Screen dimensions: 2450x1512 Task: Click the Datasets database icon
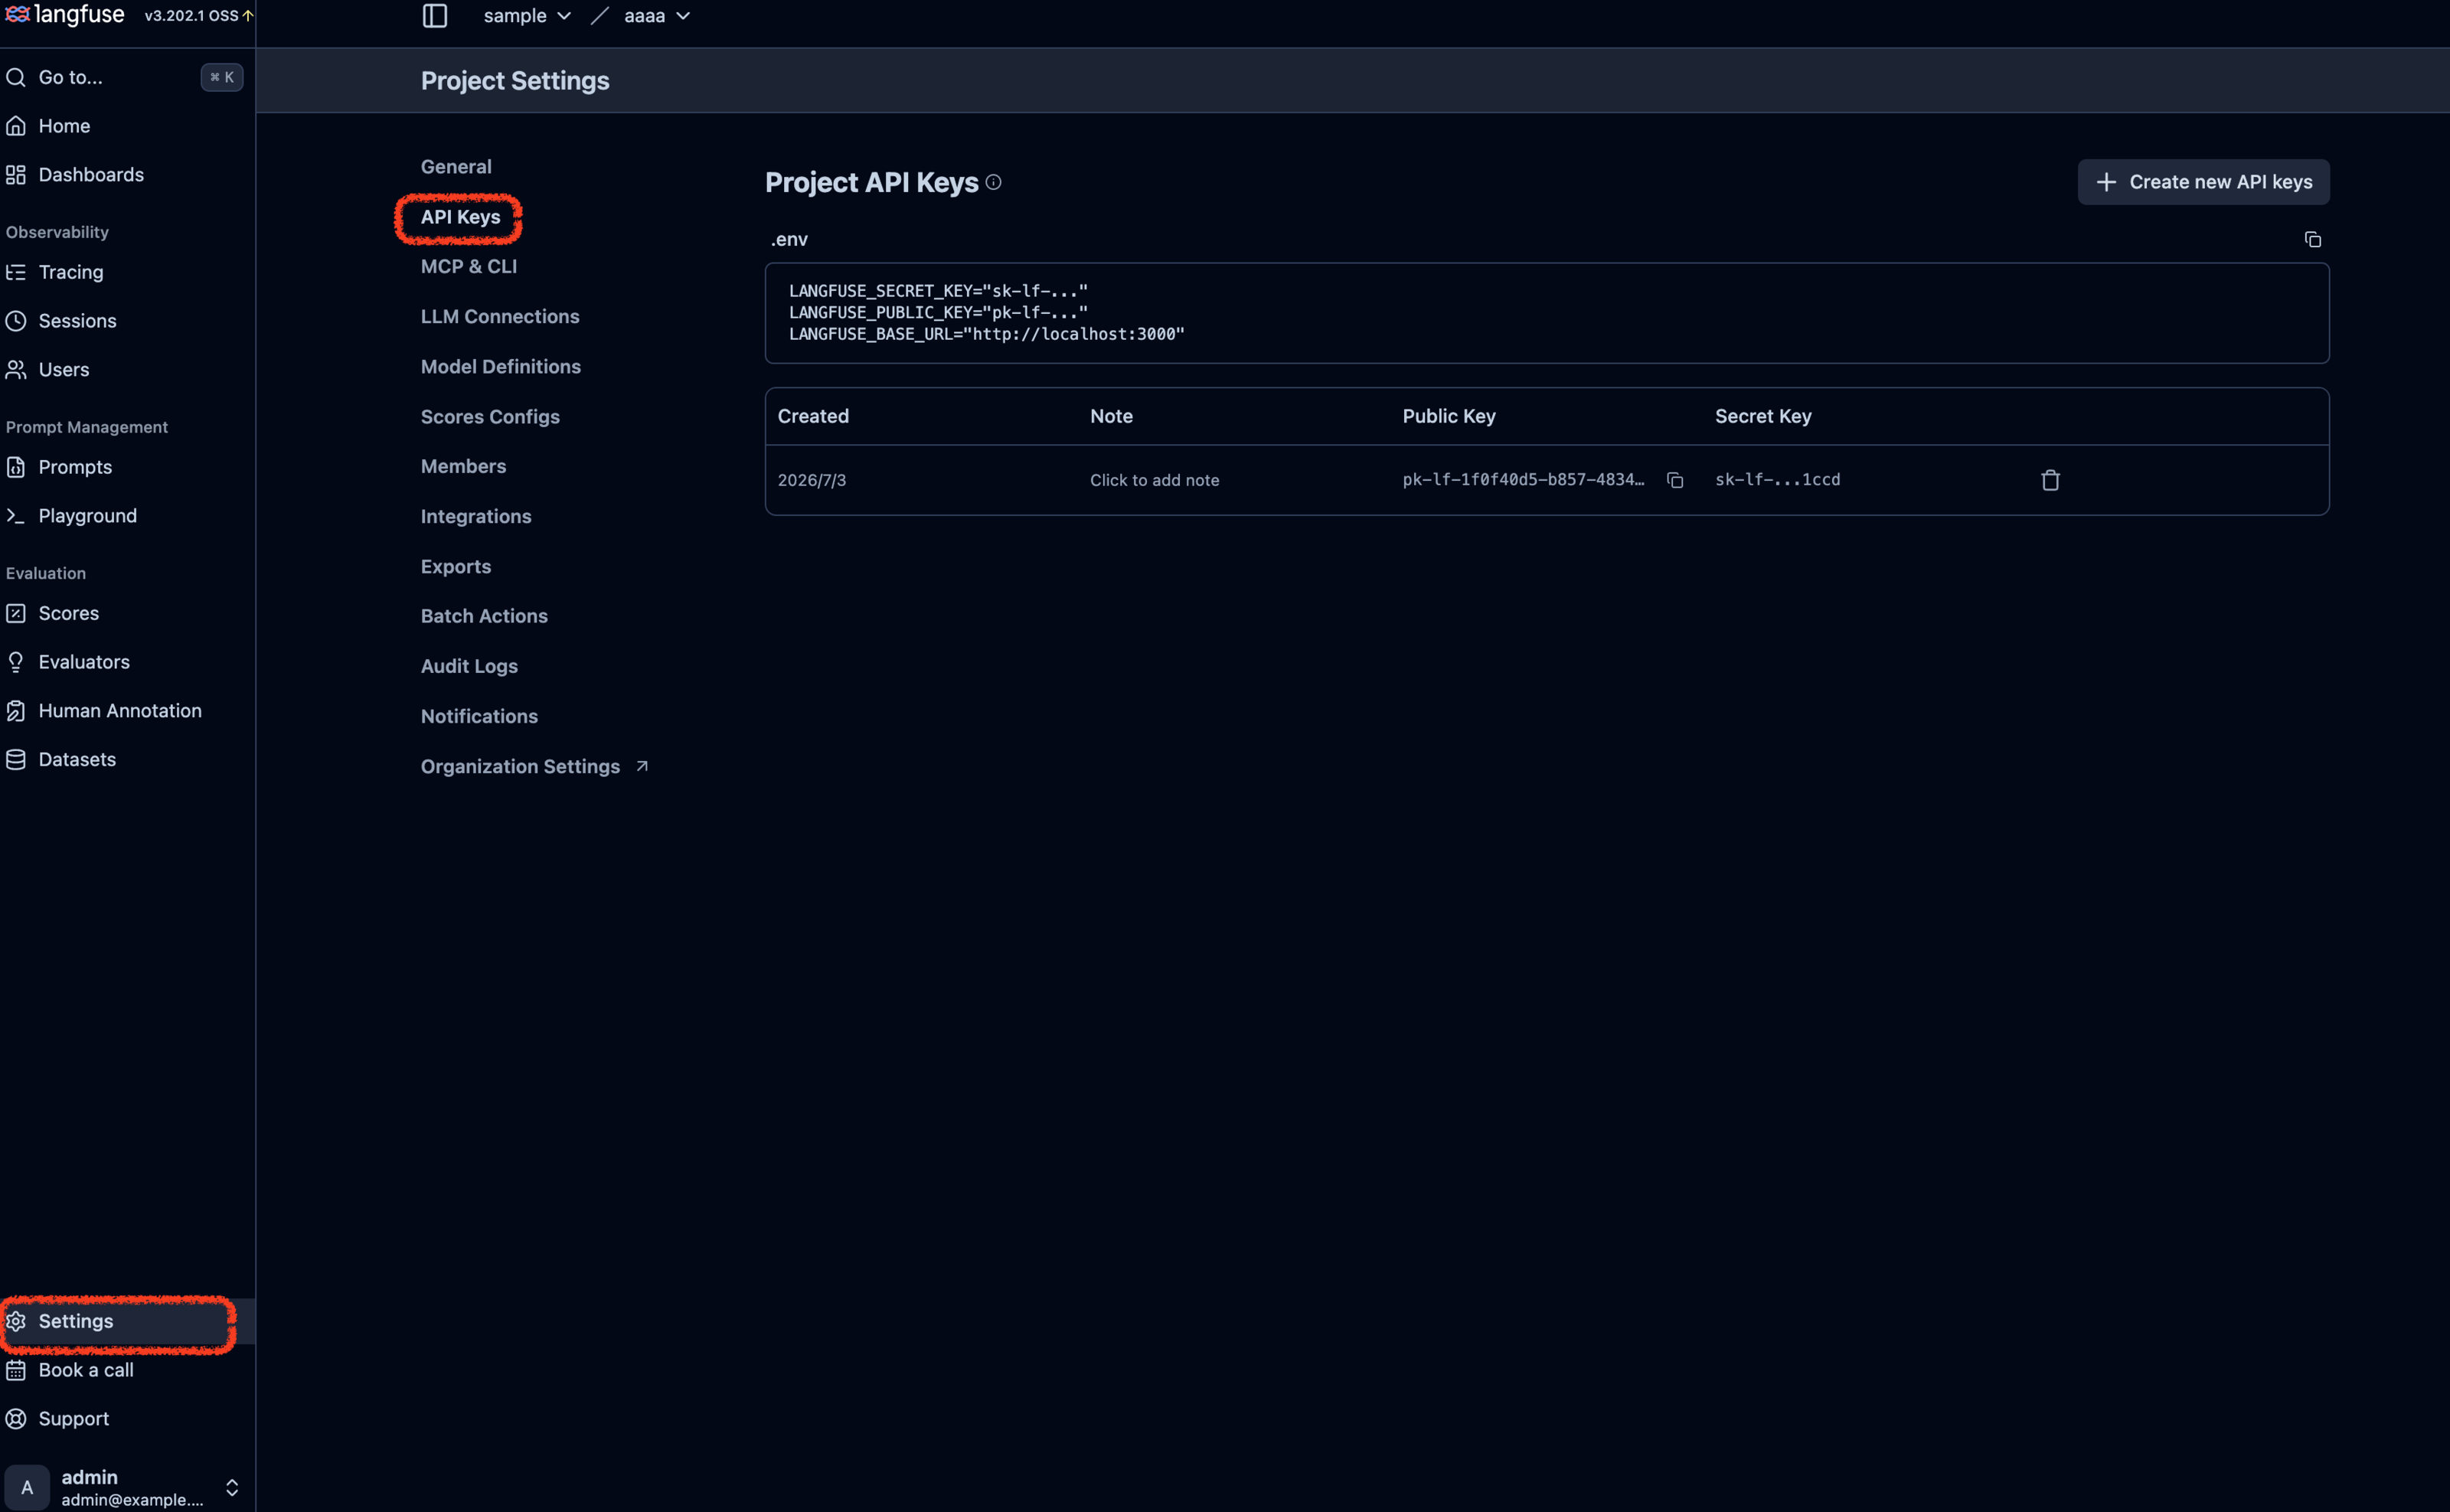(x=16, y=760)
